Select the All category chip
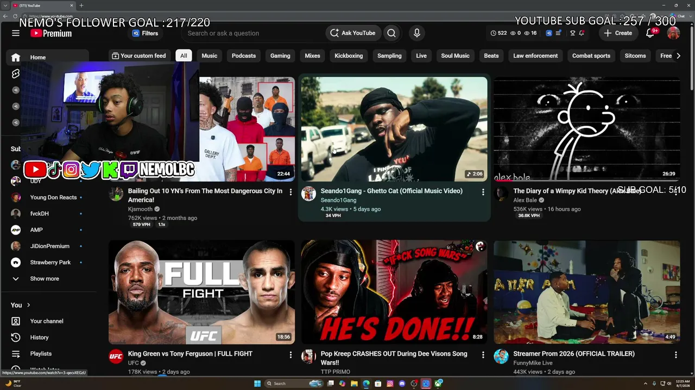Viewport: 695px width, 390px height. (x=184, y=56)
